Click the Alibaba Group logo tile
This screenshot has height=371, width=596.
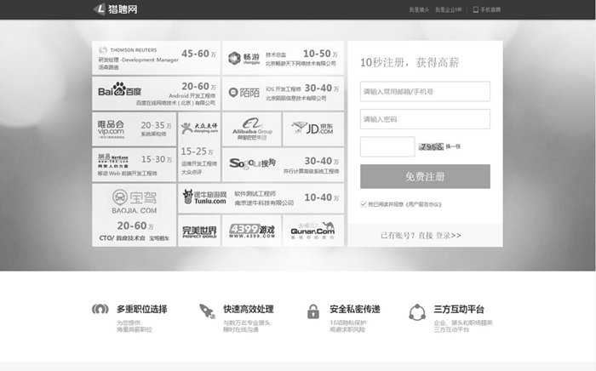tap(252, 129)
